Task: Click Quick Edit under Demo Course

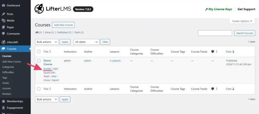Action: 49,73
